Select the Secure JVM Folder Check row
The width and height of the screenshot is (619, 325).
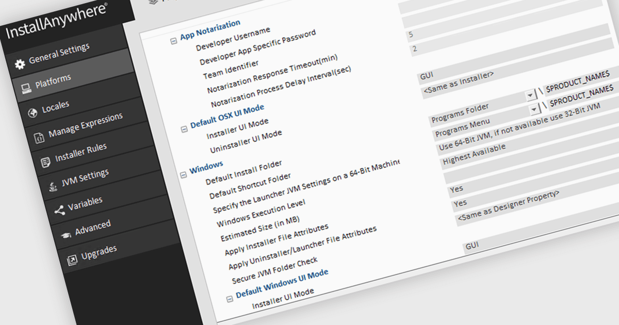(x=274, y=270)
